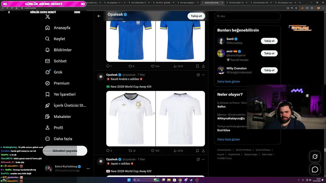The width and height of the screenshot is (326, 183).
Task: Open a new browser tab
Action: click(x=300, y=3)
